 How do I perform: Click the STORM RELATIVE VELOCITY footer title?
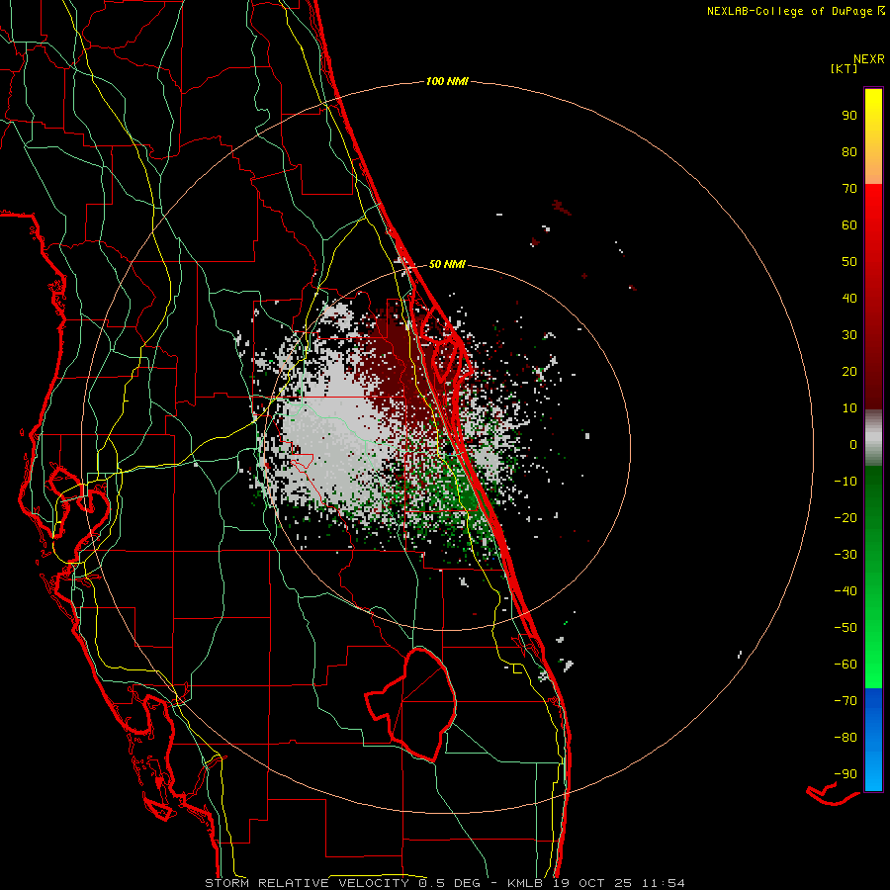[307, 883]
